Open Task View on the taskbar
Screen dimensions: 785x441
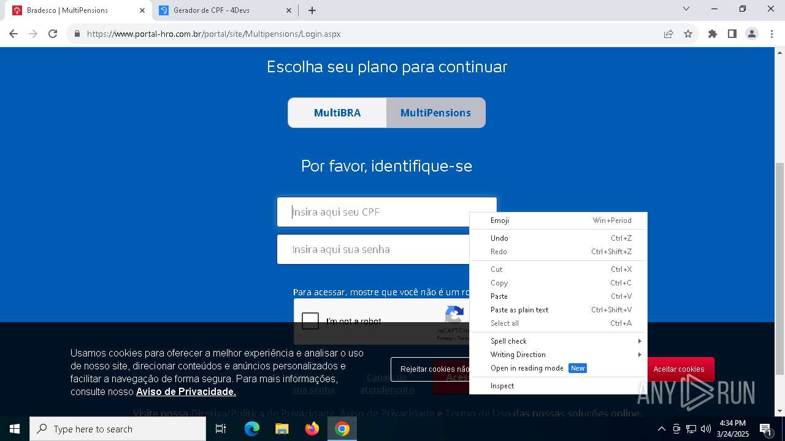tap(221, 429)
